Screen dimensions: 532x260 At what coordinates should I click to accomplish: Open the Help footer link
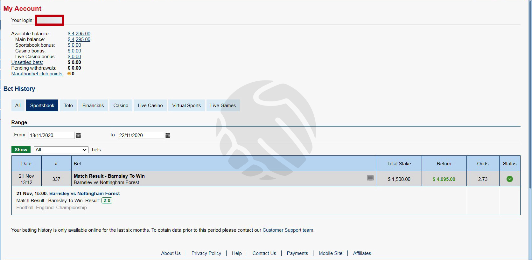tap(237, 253)
